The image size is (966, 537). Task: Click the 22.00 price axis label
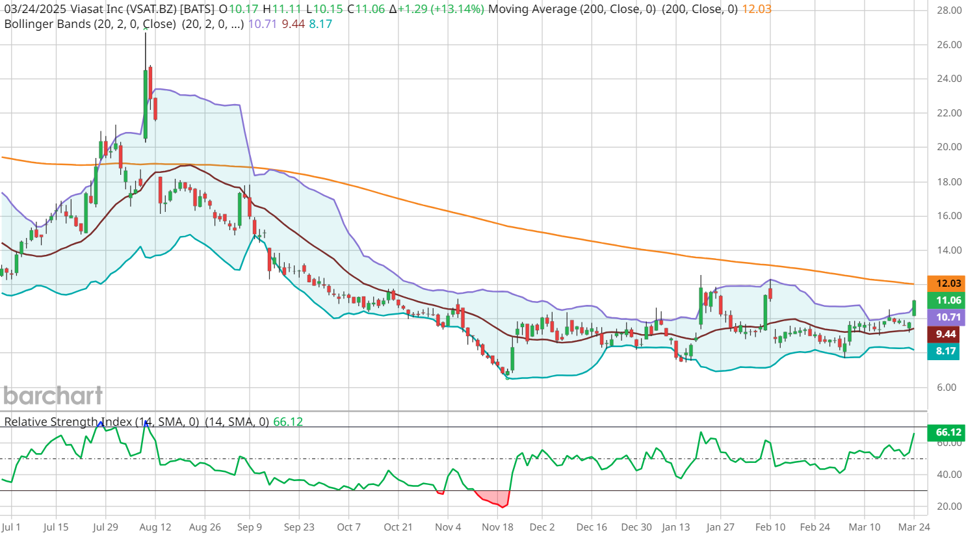pyautogui.click(x=950, y=113)
